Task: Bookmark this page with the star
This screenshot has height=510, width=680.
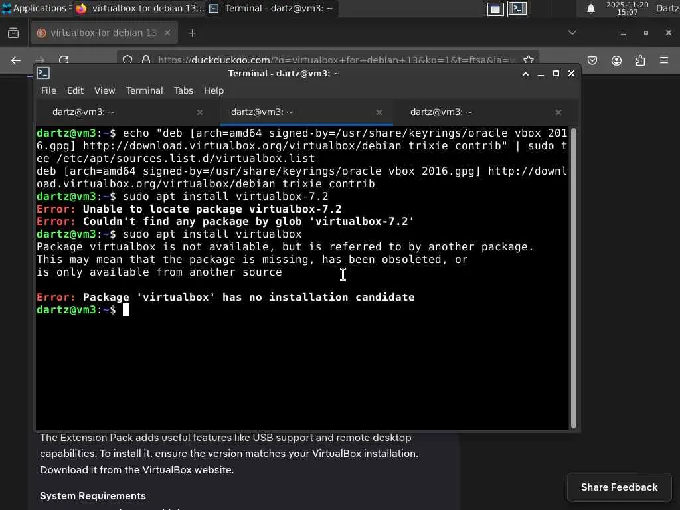Action: click(528, 60)
